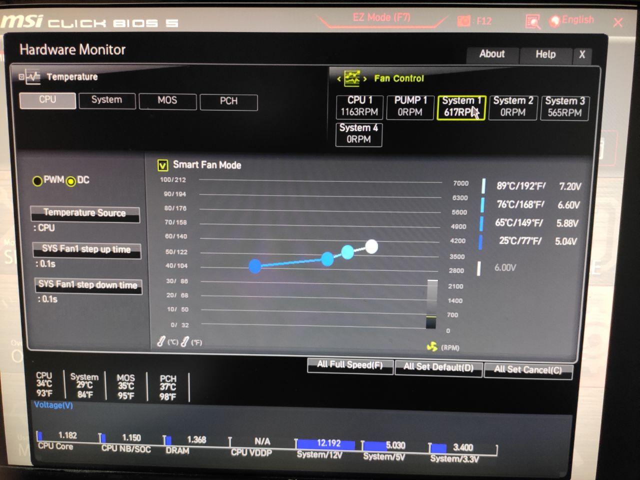
Task: Click the System 29°C 84°F readout
Action: 84,385
